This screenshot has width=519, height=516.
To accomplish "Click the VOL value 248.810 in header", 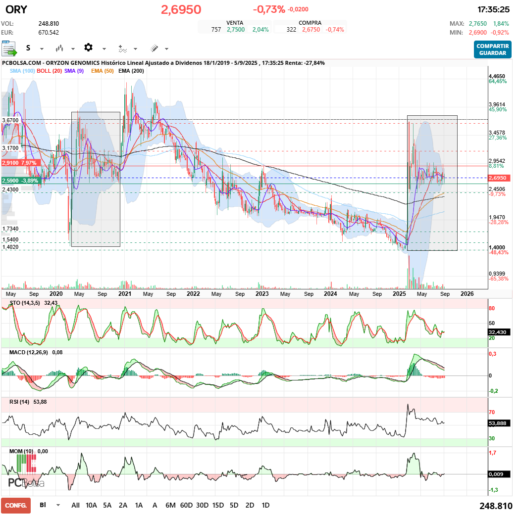I will (x=49, y=24).
